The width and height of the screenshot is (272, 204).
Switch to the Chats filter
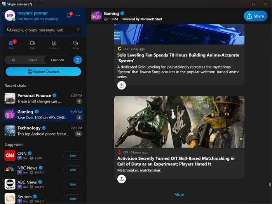[x=33, y=60]
